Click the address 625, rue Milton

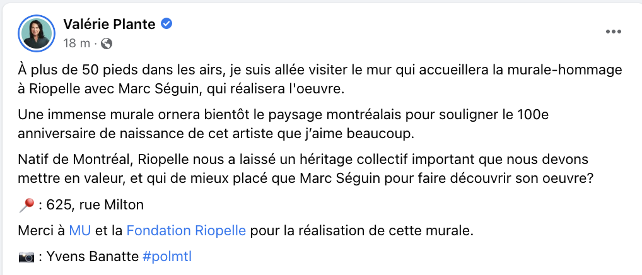pyautogui.click(x=95, y=205)
